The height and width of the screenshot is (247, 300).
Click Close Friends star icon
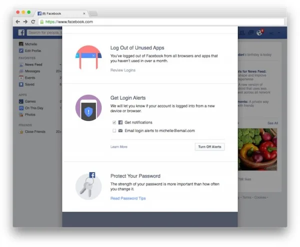(21, 132)
